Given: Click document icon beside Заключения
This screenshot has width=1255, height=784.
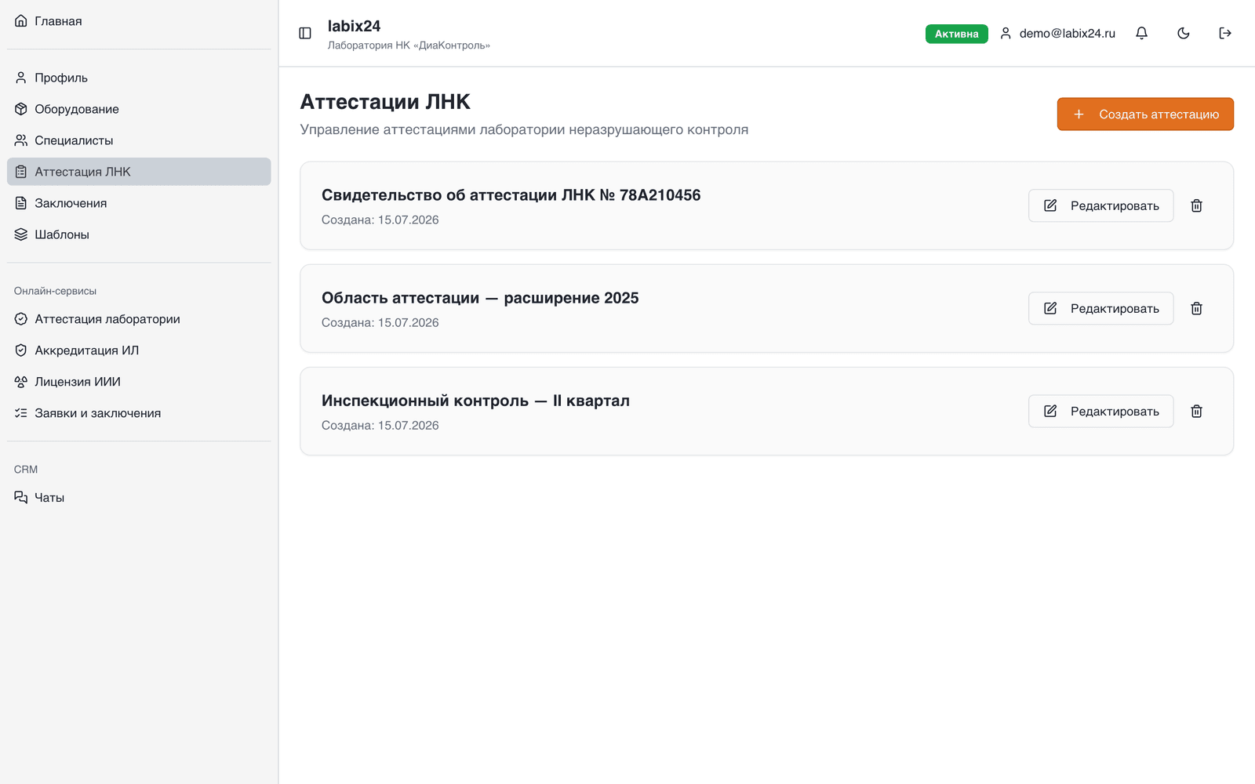Looking at the screenshot, I should tap(21, 203).
